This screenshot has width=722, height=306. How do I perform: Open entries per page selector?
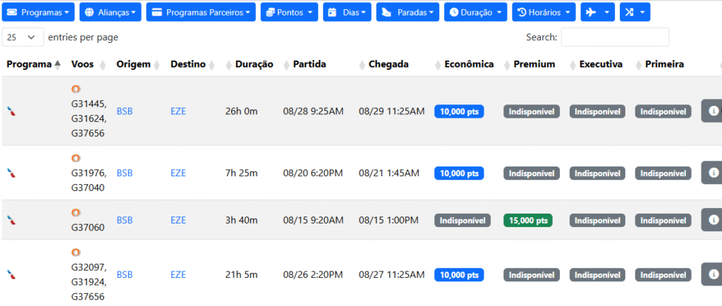pyautogui.click(x=23, y=37)
